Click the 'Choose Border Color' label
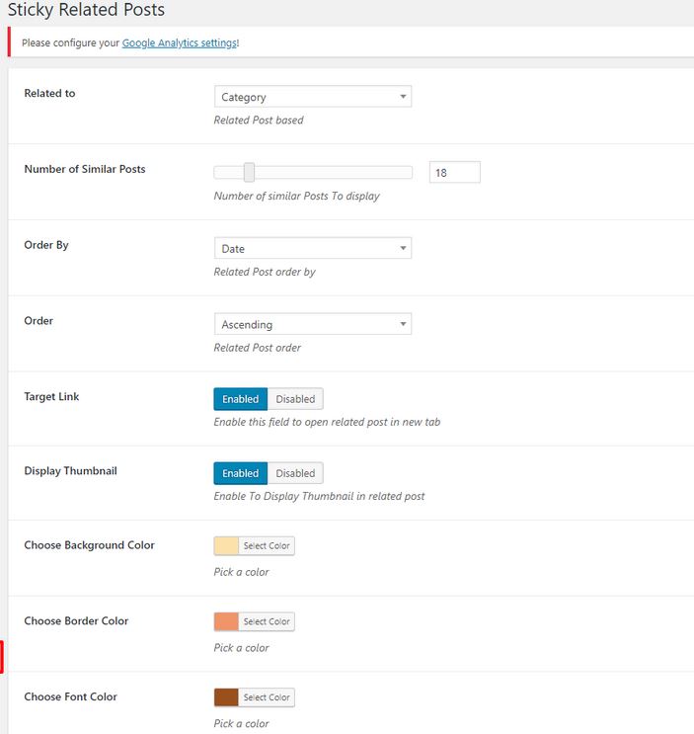Image resolution: width=694 pixels, height=734 pixels. (76, 620)
